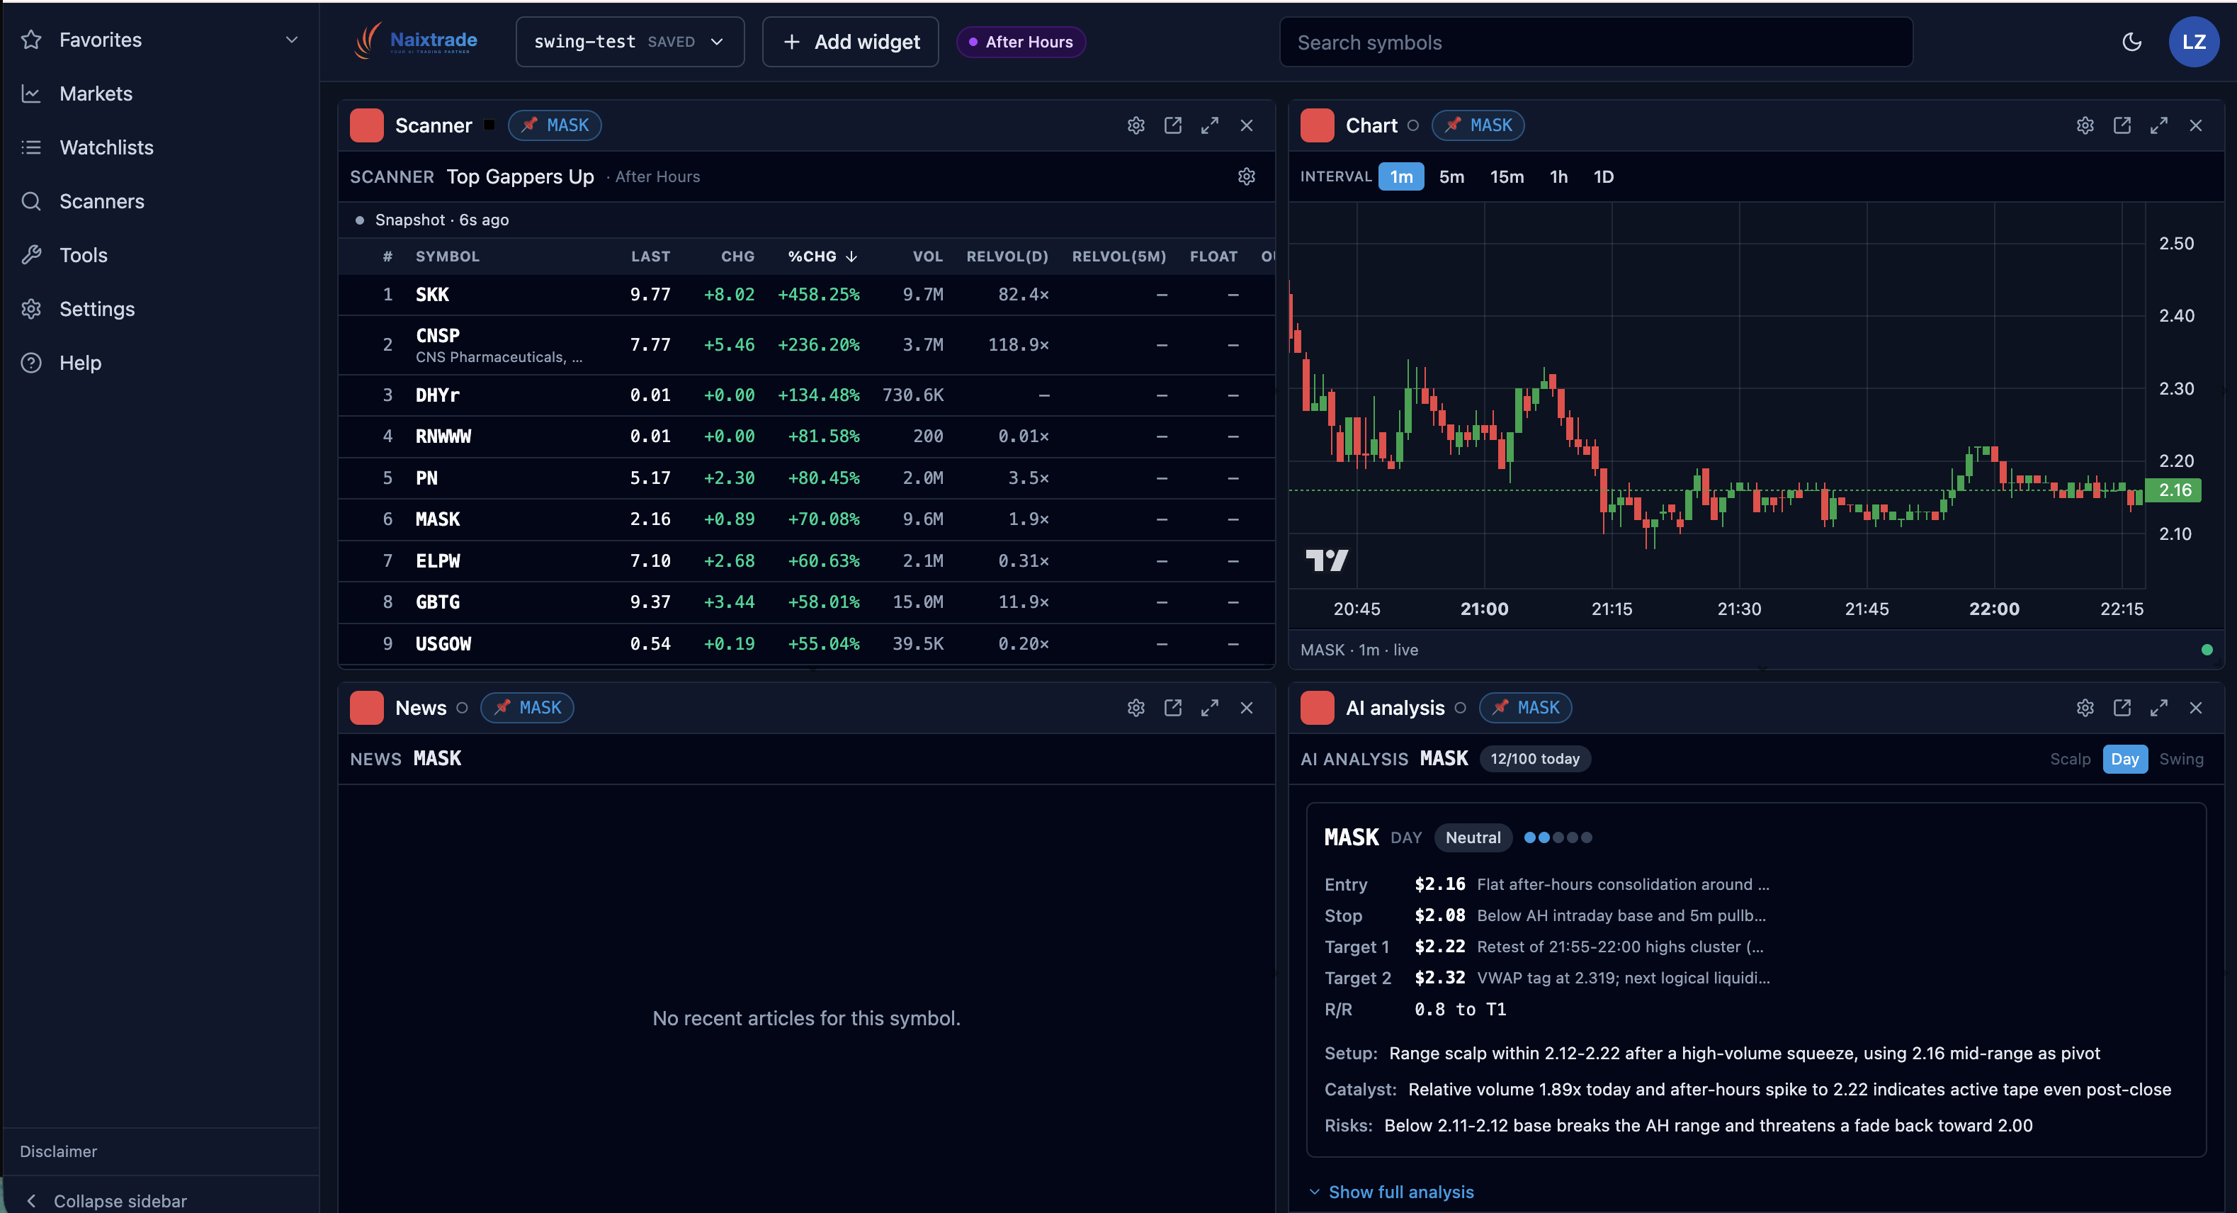Toggle link indicator circle beside News title
The image size is (2237, 1213).
(462, 707)
